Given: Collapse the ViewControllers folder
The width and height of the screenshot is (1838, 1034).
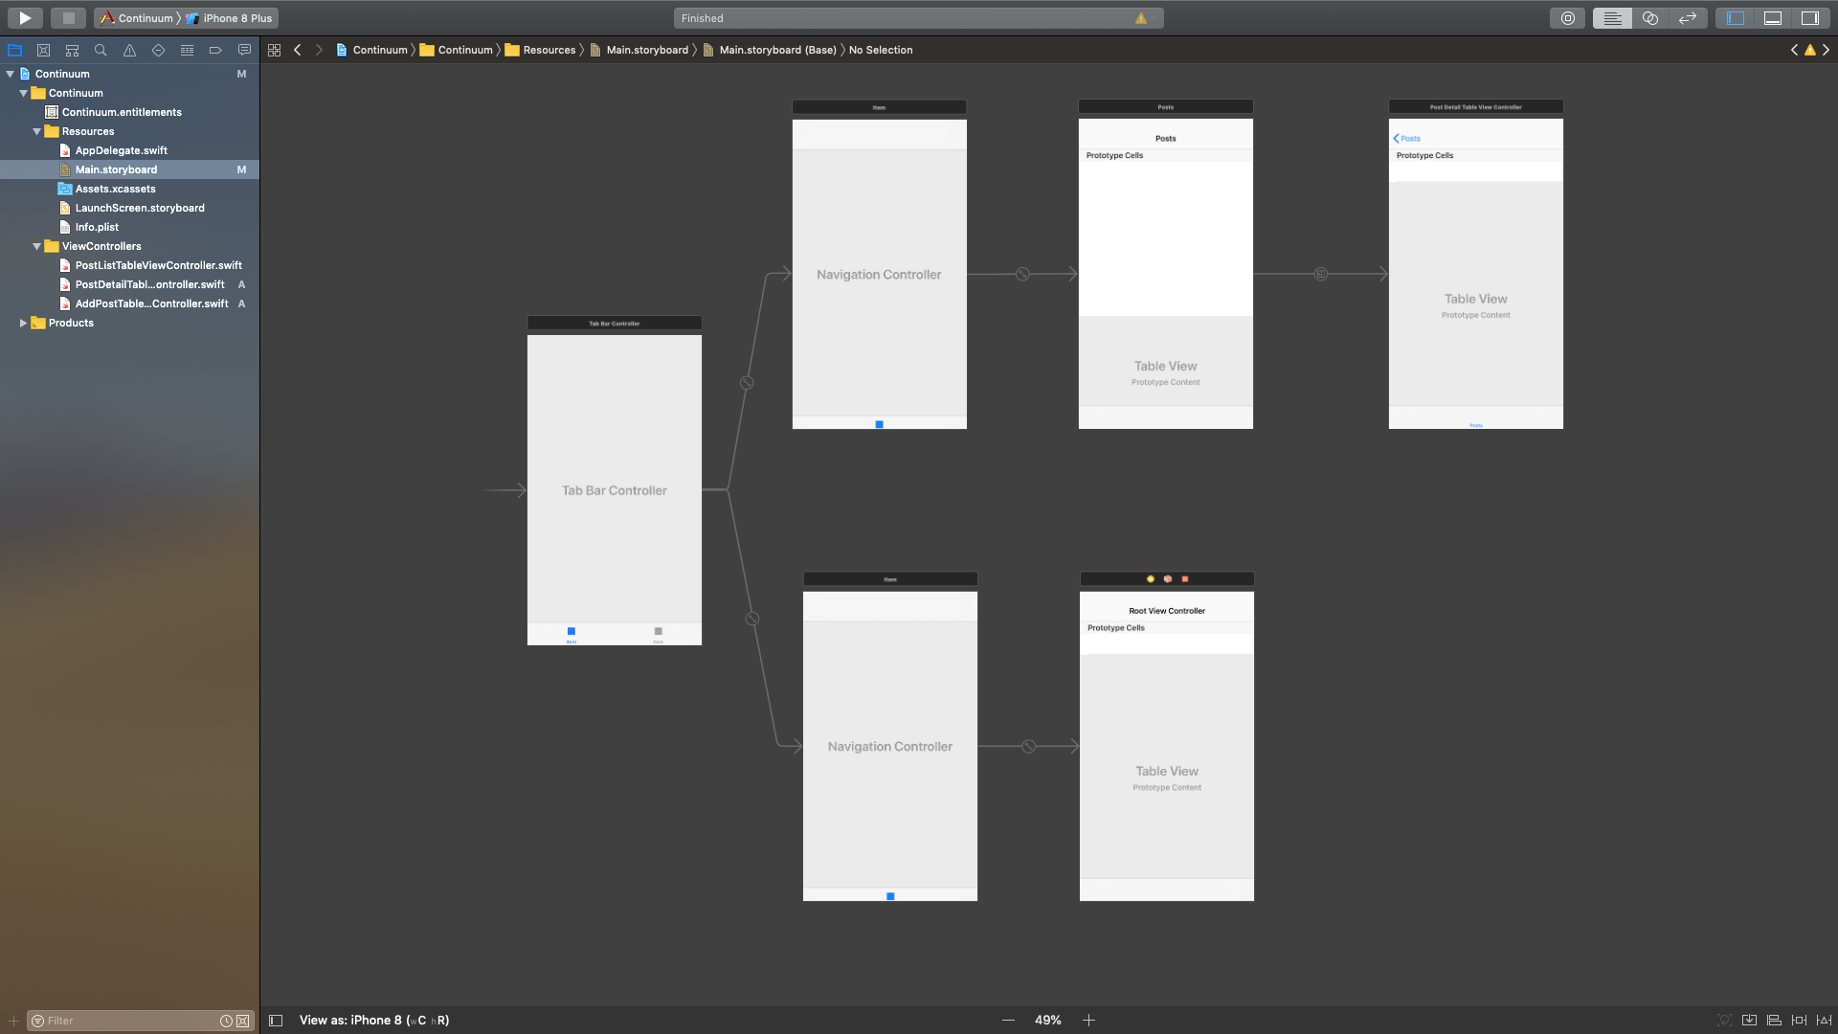Looking at the screenshot, I should pos(37,246).
